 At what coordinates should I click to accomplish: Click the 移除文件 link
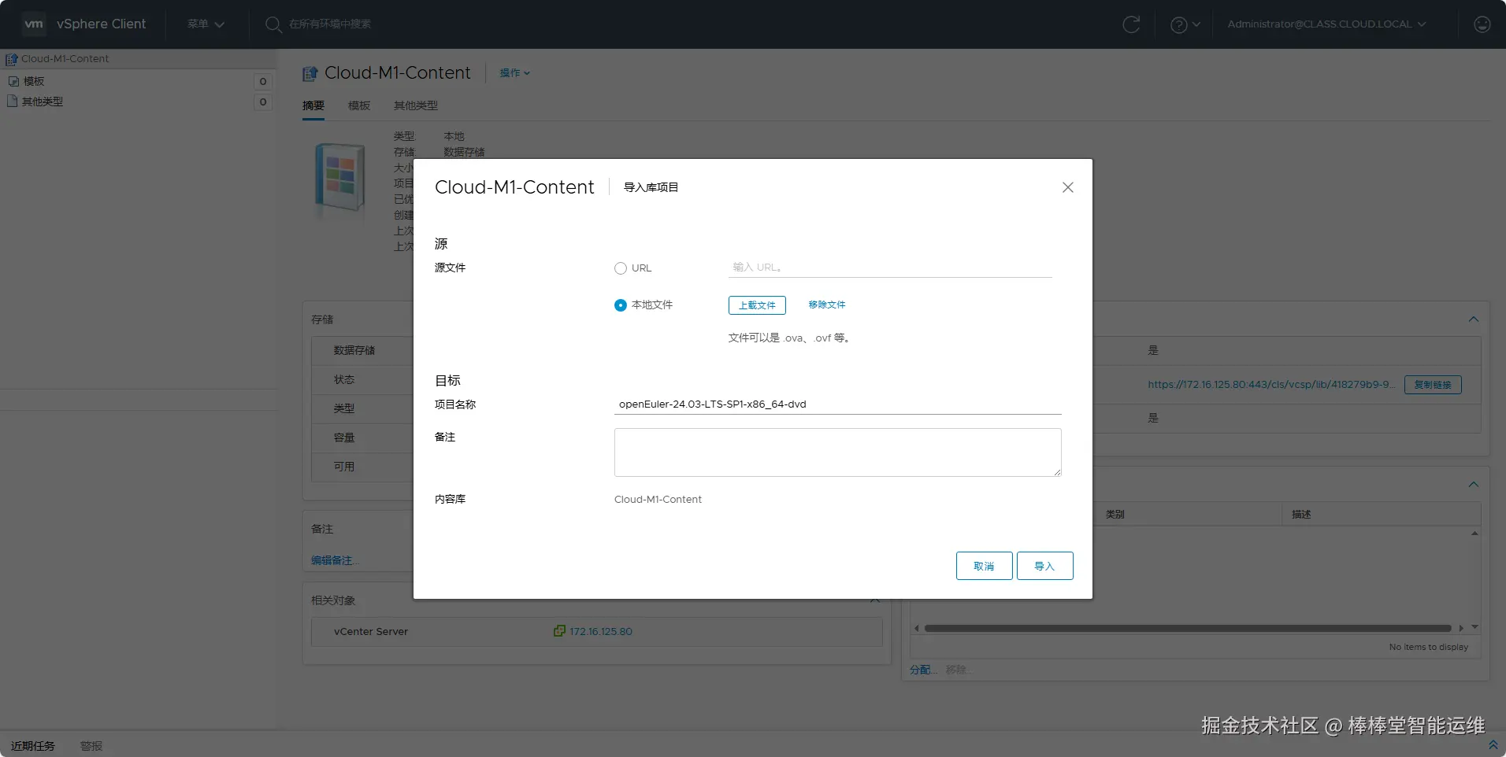[827, 305]
